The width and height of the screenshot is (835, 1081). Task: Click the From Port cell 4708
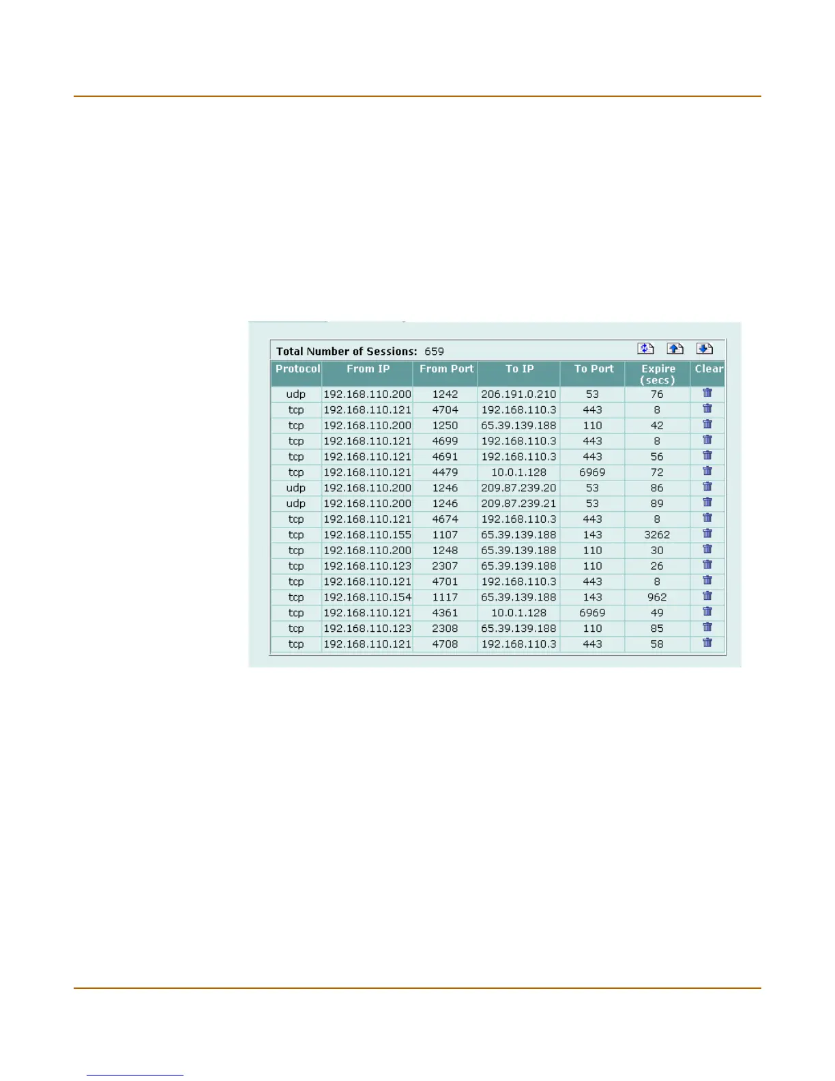point(445,644)
